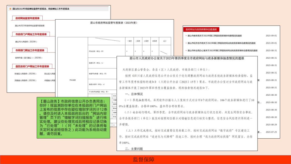This screenshot has width=291, height=164.
Task: Click the page header 眉山市2023年政府网站监管年度报表、政府网站工作年度报表
Action: tap(41, 9)
